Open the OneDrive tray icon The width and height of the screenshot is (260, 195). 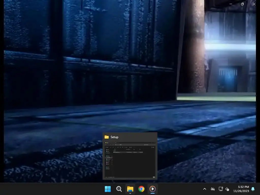213,189
